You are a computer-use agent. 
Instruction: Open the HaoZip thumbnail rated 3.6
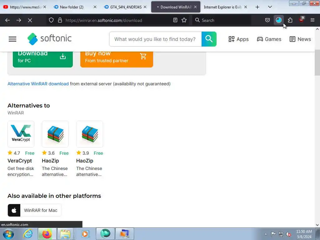coord(55,134)
